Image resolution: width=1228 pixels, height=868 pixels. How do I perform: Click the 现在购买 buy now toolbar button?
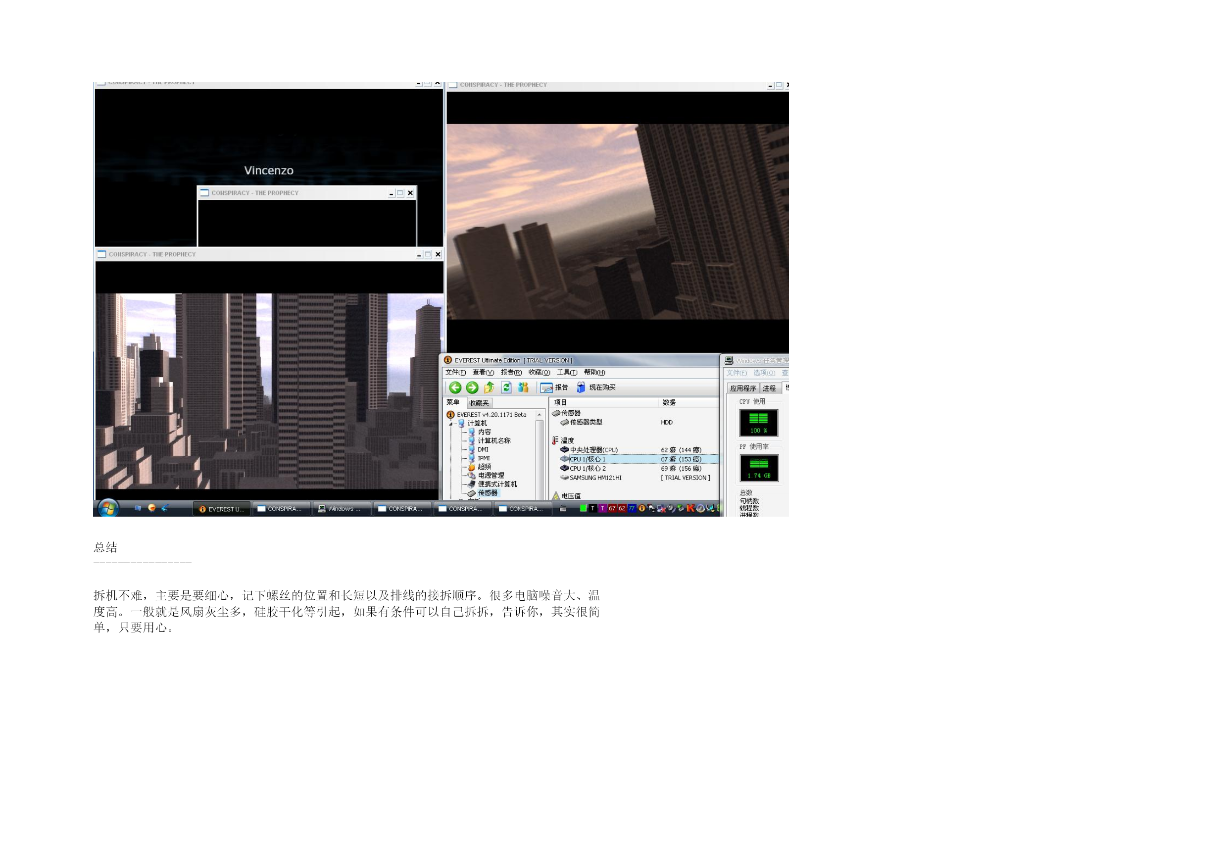coord(596,387)
